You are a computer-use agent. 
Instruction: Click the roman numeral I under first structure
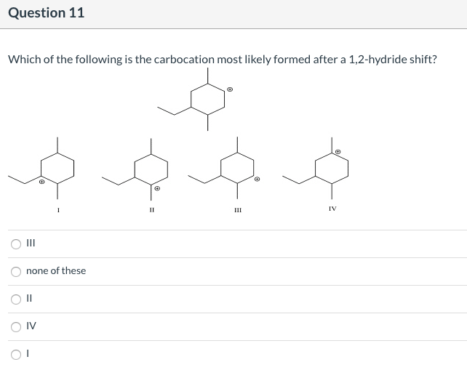(x=59, y=209)
